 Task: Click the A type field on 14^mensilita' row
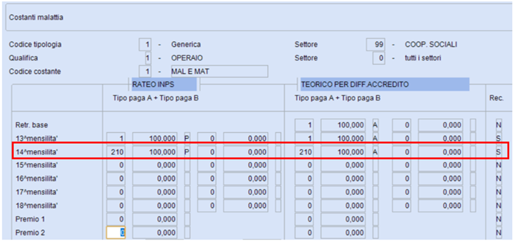pos(375,152)
